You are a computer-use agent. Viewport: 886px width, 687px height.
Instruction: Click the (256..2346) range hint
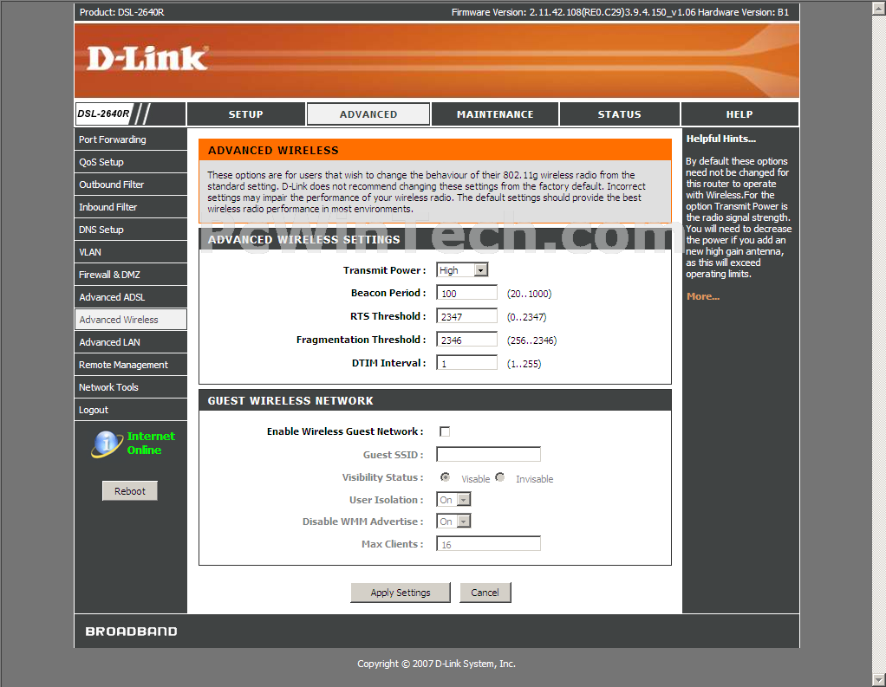[531, 340]
